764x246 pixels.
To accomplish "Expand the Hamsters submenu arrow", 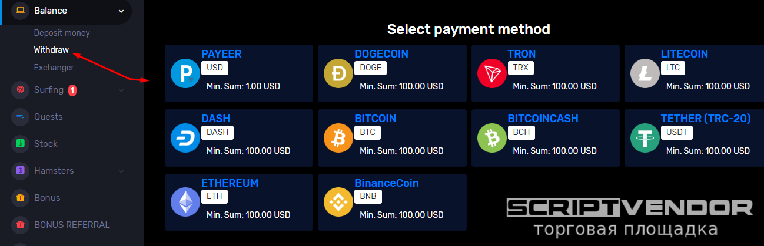I will 121,171.
